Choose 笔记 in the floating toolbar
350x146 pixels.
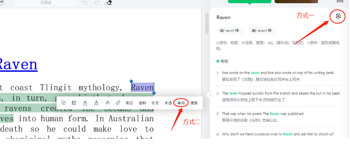click(129, 103)
